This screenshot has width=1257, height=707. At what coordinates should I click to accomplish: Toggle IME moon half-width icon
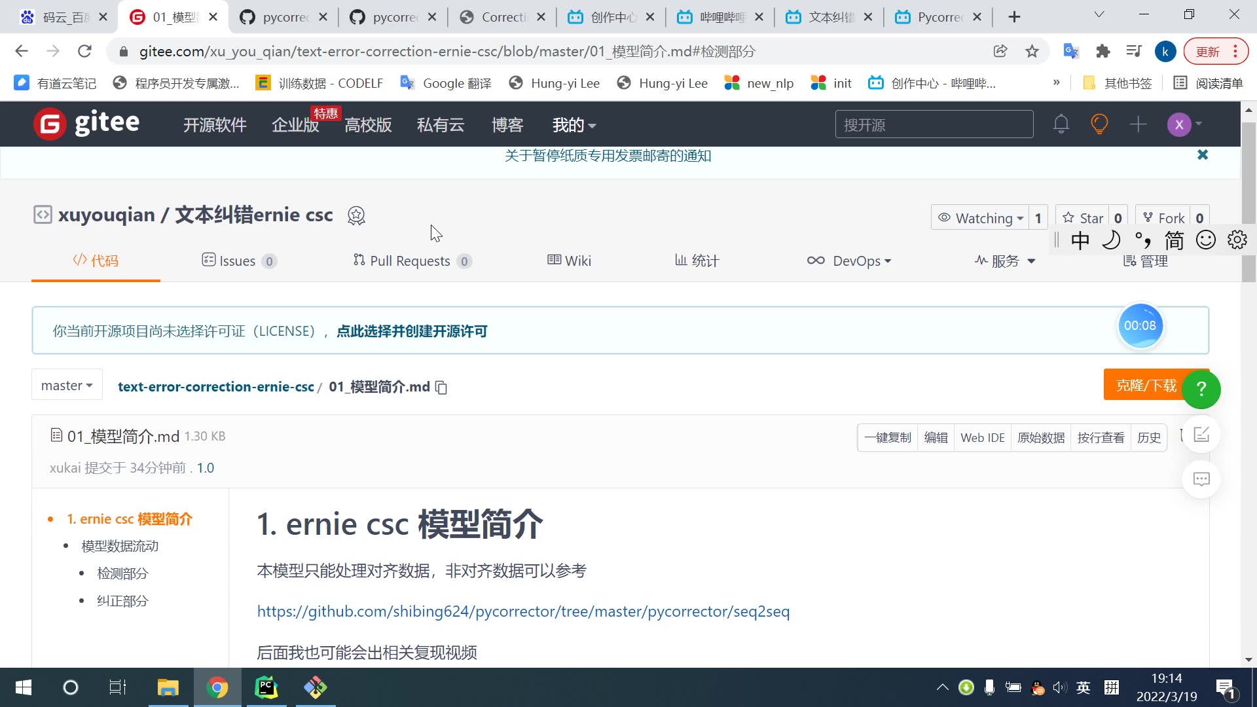(1111, 240)
